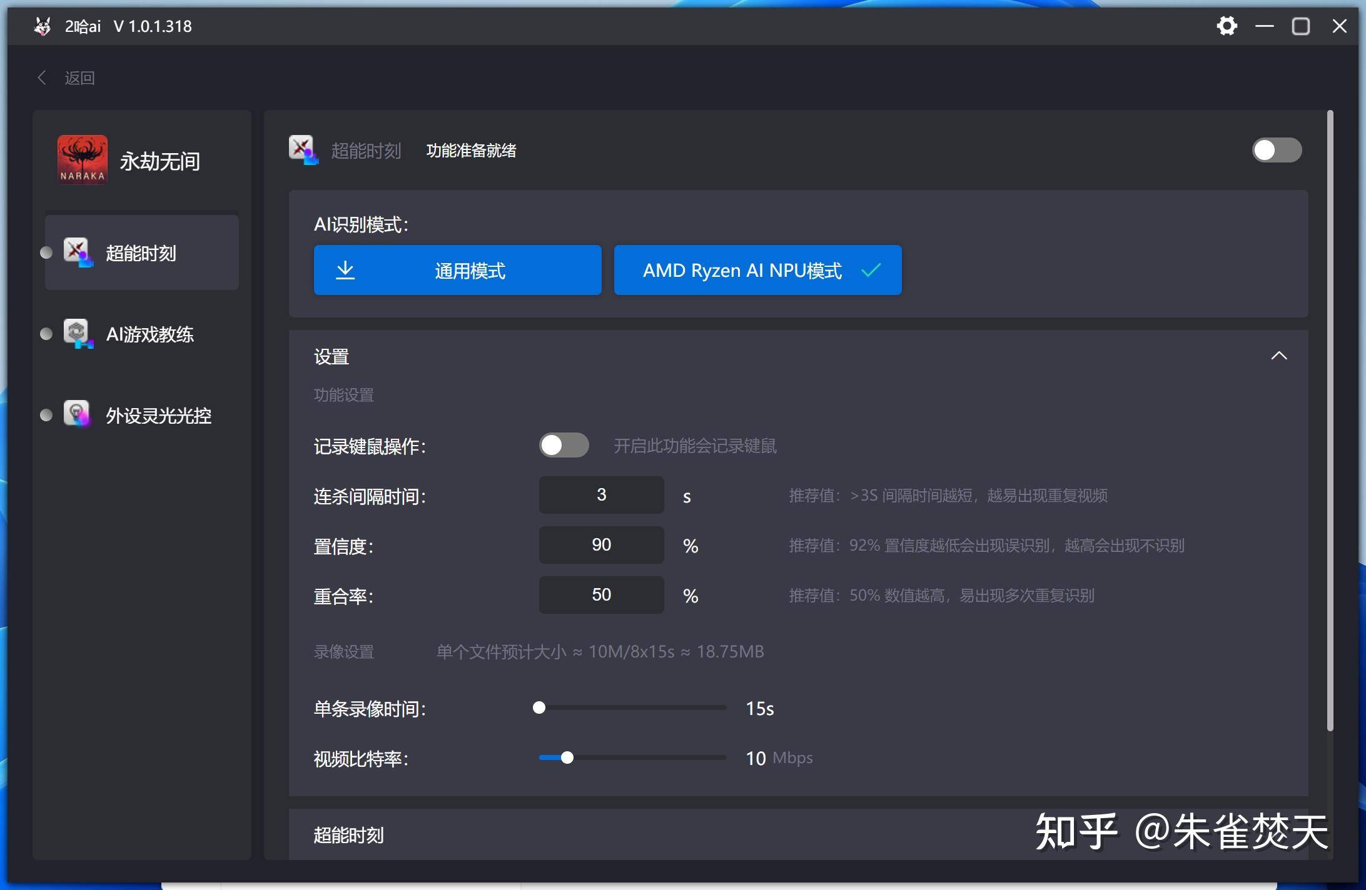Click the 重合率 value field

click(x=602, y=595)
